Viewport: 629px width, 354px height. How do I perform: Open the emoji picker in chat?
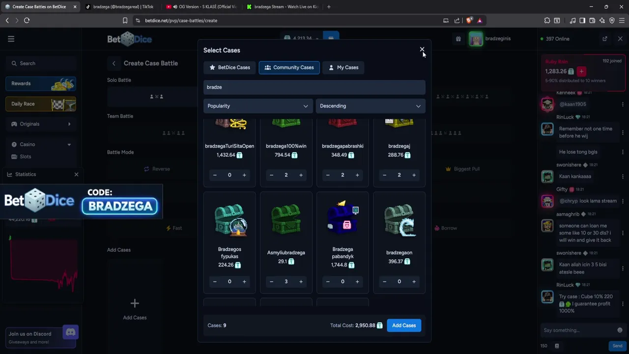pos(620,330)
